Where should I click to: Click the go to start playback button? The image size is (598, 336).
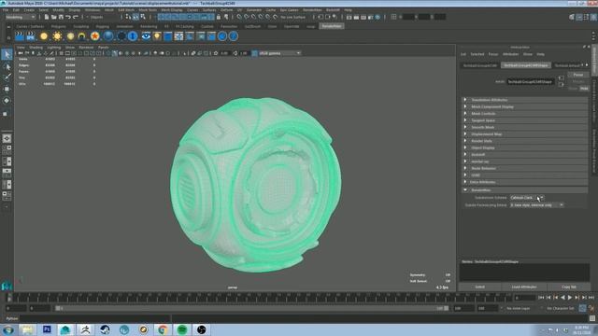pyautogui.click(x=541, y=297)
